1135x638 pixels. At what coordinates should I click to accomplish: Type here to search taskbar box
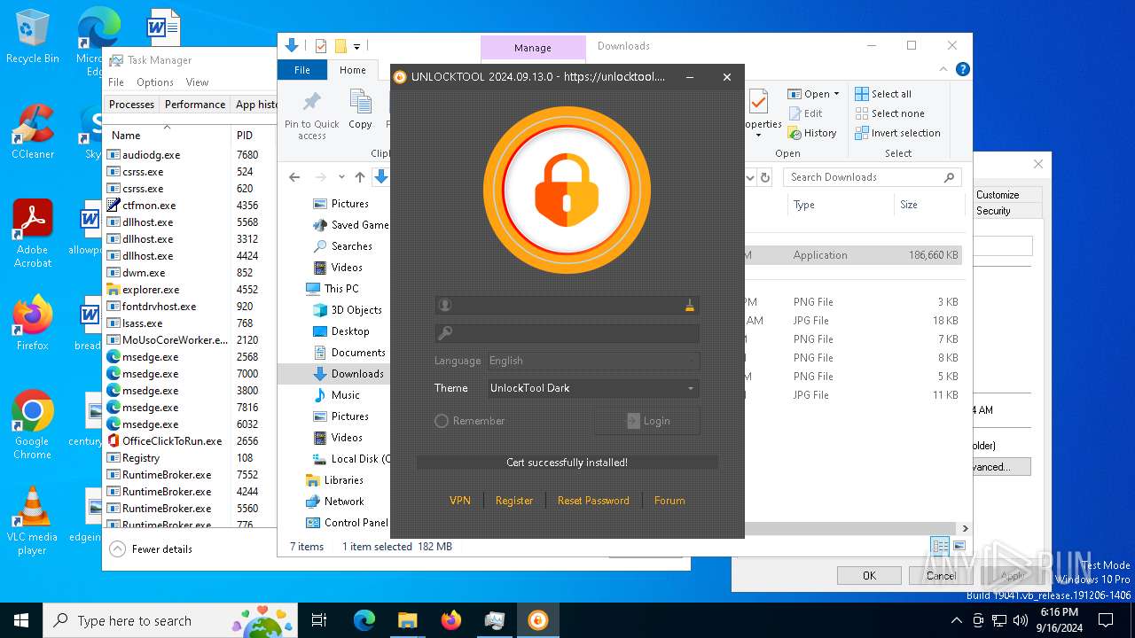(170, 620)
